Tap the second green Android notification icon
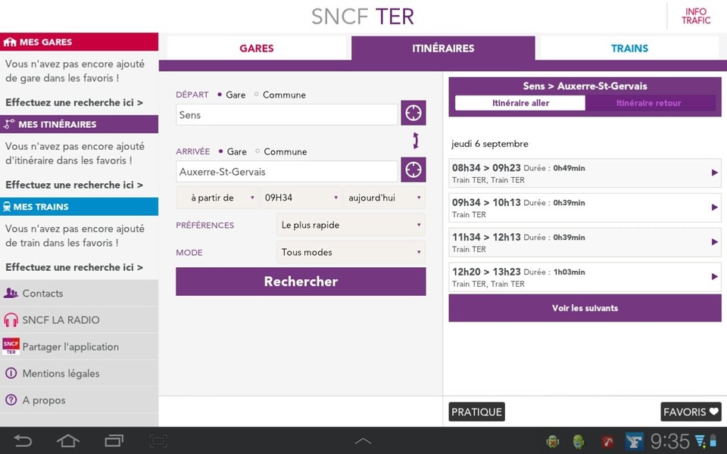727x454 pixels. click(578, 442)
